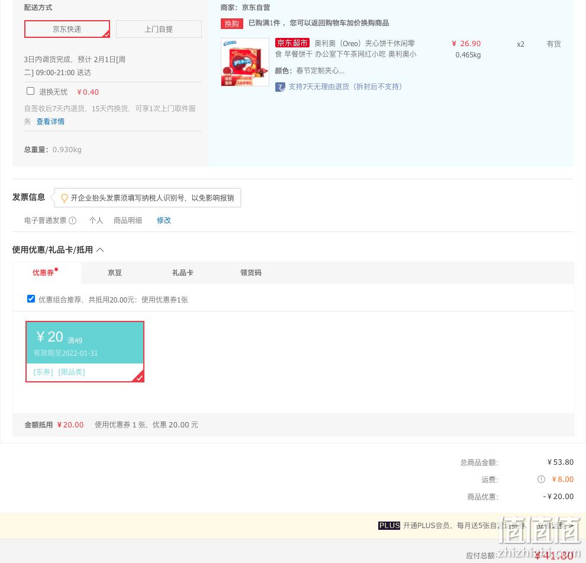Select 京东快递 delivery option

click(x=67, y=29)
